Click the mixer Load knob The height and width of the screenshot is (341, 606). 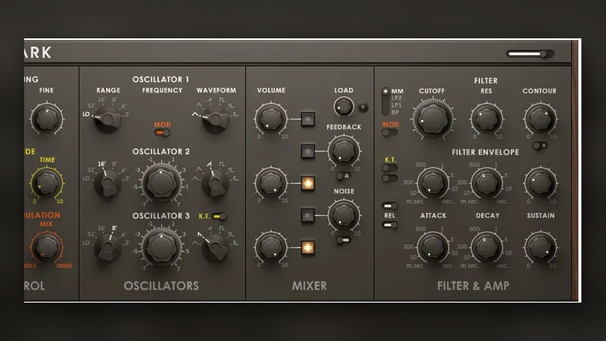click(x=344, y=107)
